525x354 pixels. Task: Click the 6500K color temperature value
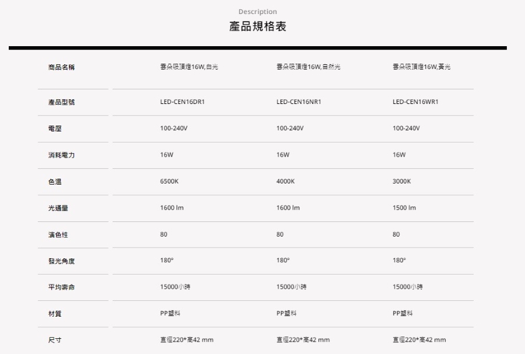click(169, 181)
